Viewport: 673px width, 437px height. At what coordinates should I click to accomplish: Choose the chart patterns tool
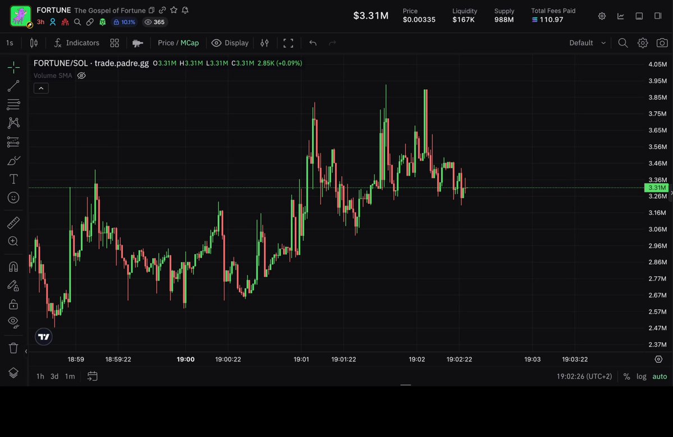(x=13, y=123)
